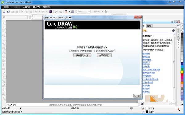The width and height of the screenshot is (185, 115).
Task: Open the zoom level 100% dropdown
Action: pyautogui.click(x=84, y=12)
